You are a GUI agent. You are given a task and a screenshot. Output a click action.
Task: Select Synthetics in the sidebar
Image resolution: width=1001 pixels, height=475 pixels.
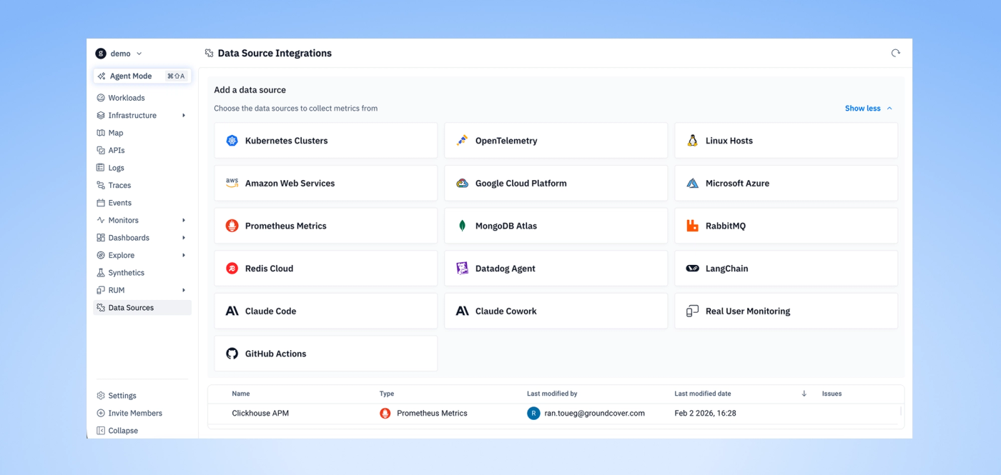(142, 273)
